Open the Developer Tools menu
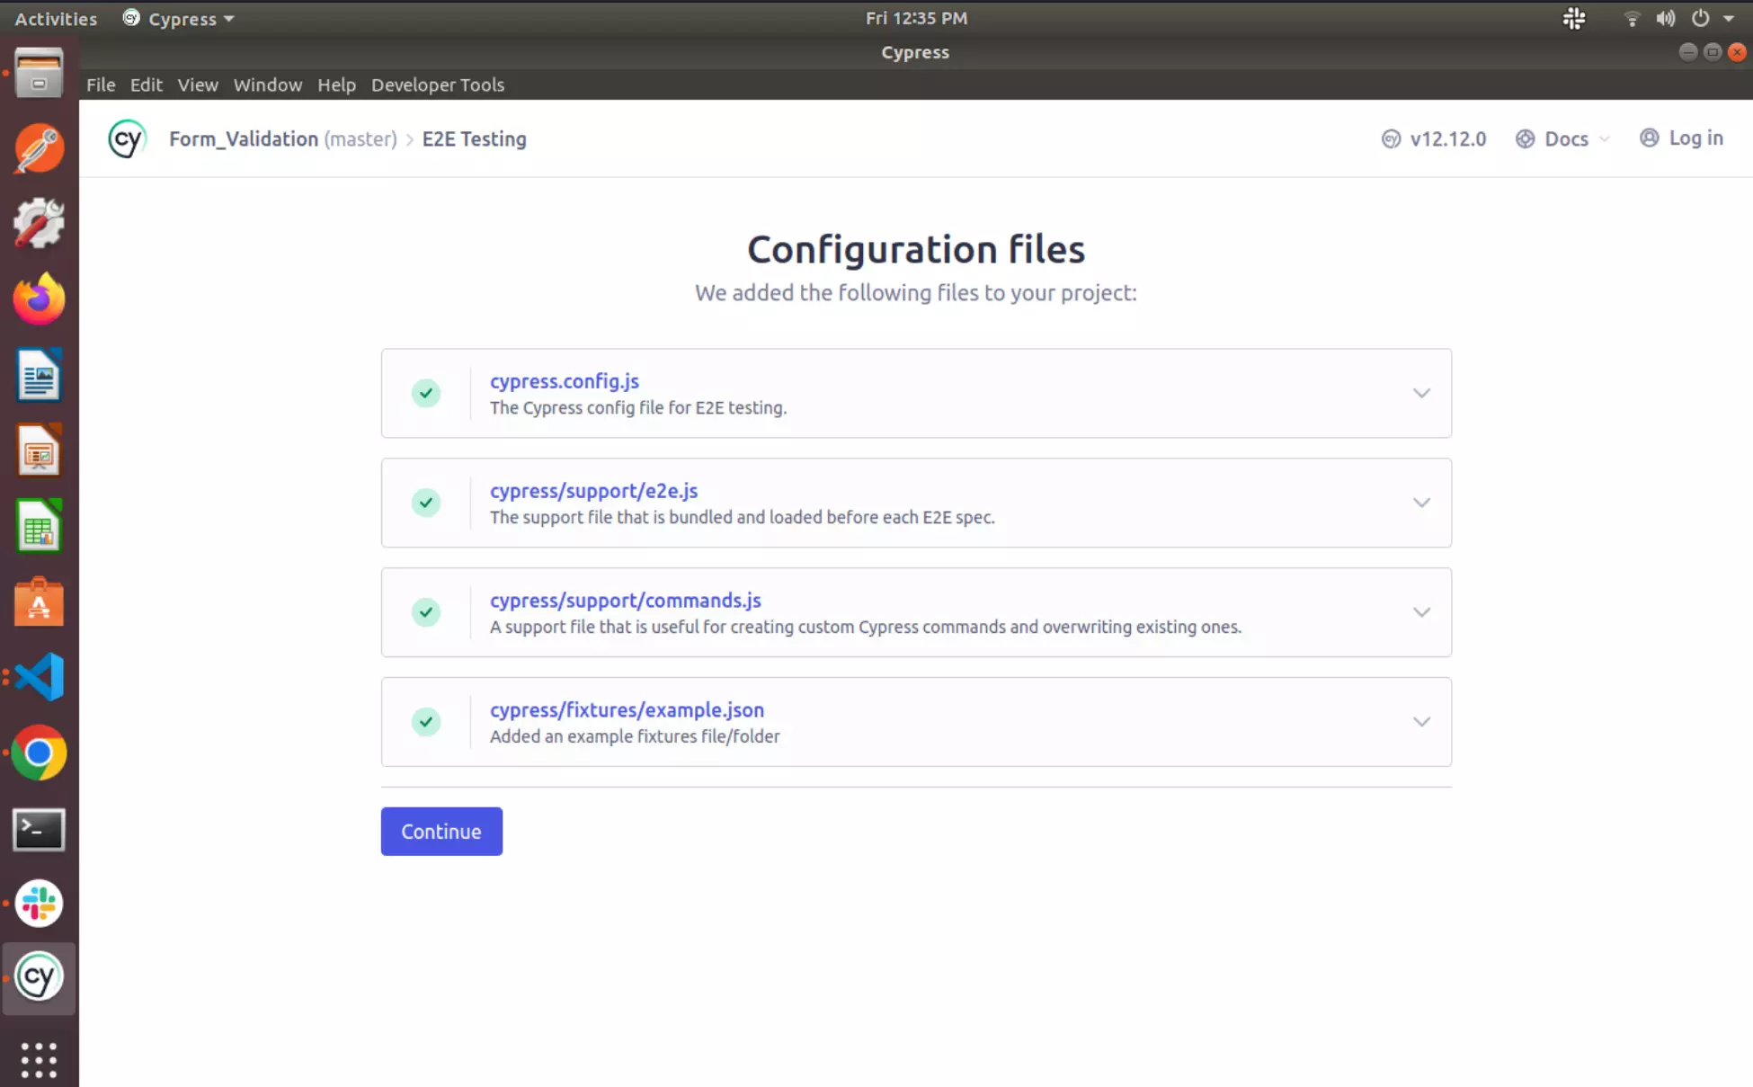The width and height of the screenshot is (1753, 1087). point(438,85)
